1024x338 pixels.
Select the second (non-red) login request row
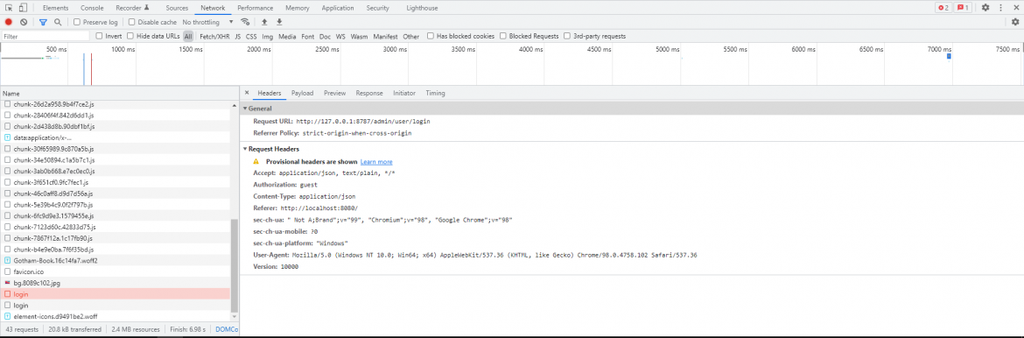pos(115,306)
